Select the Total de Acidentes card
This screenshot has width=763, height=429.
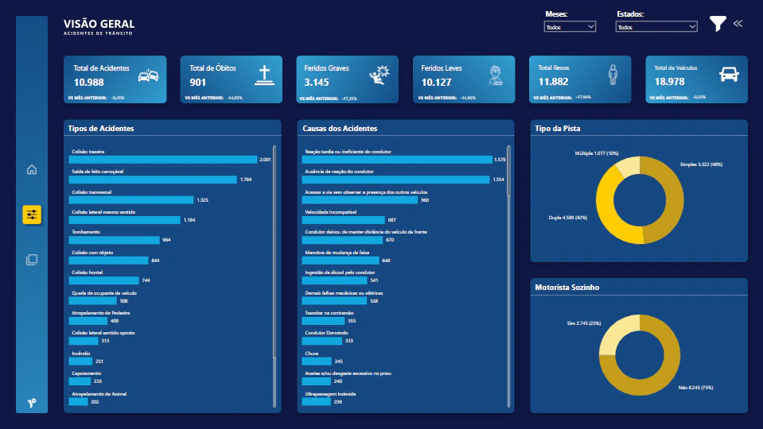tap(115, 79)
